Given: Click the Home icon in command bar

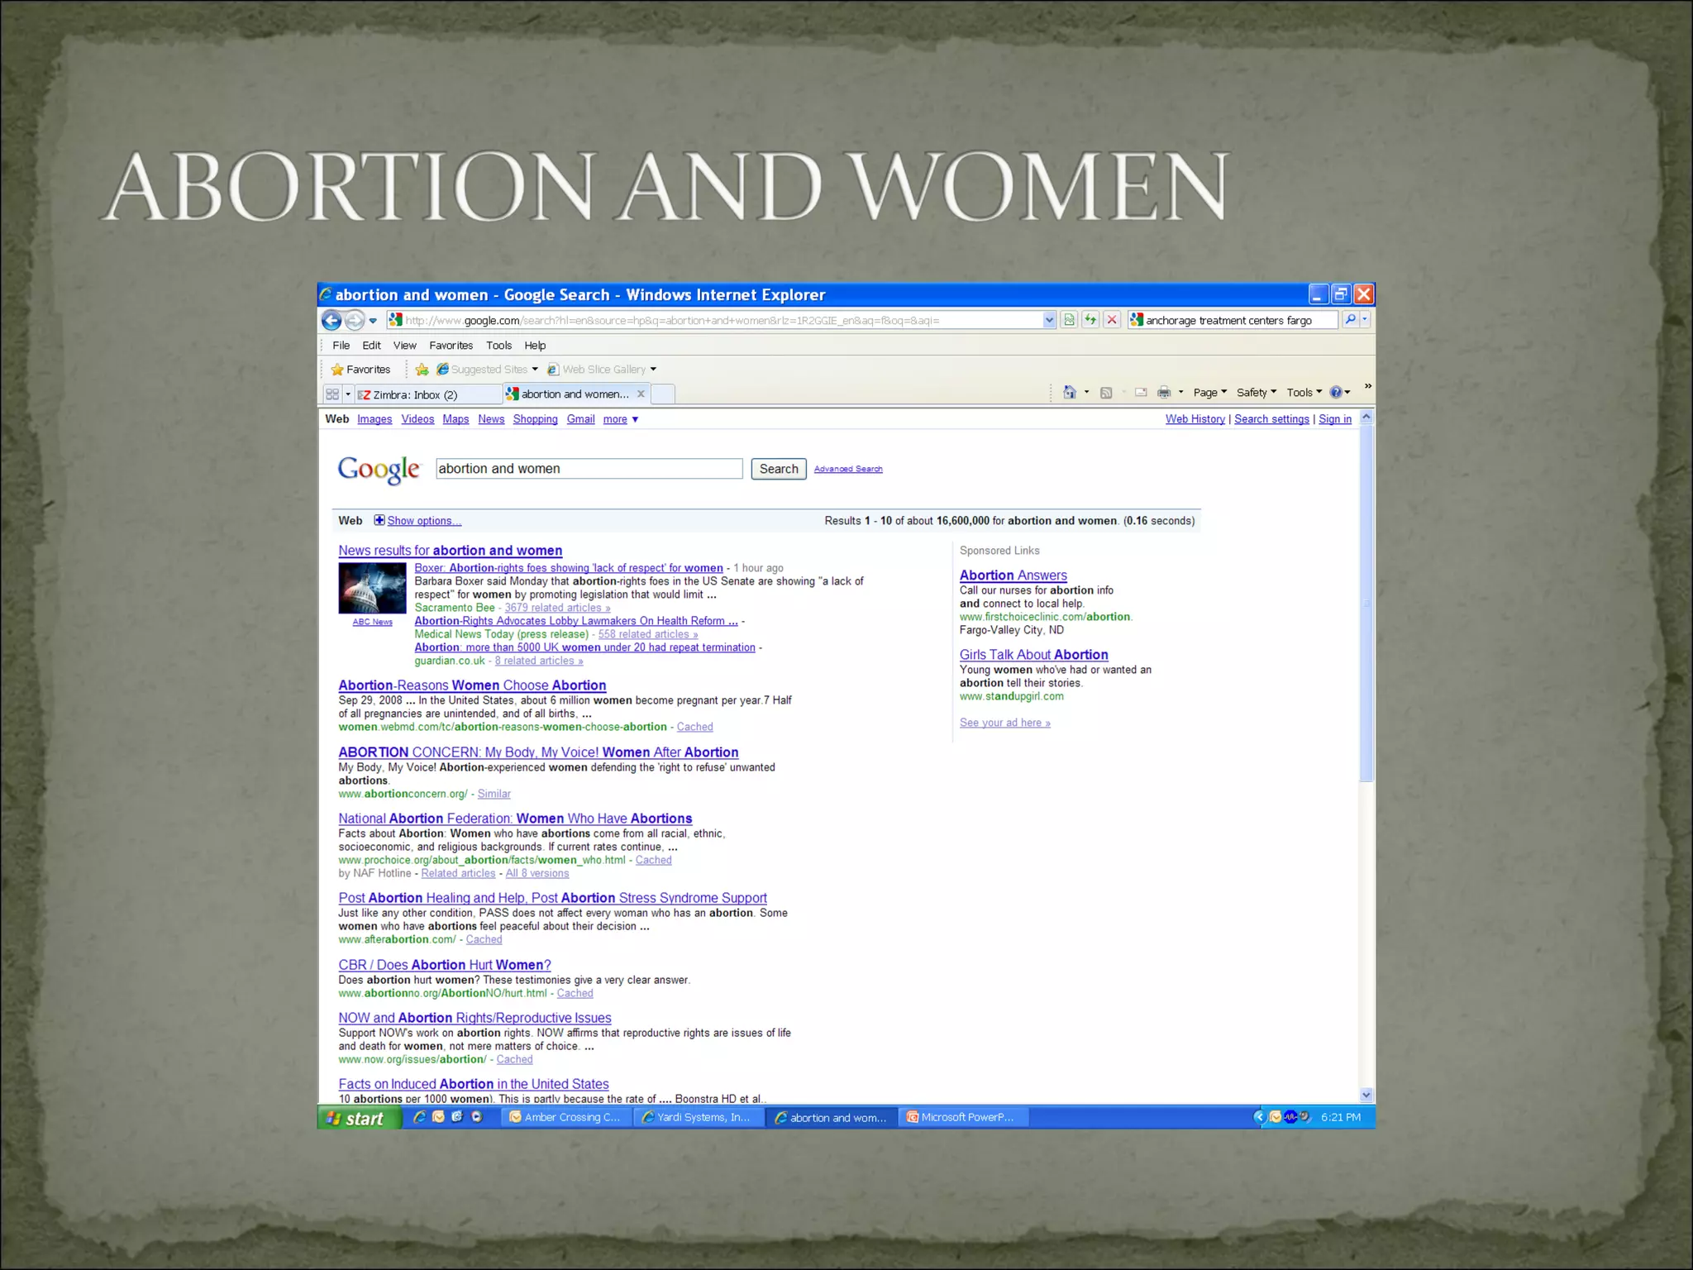Looking at the screenshot, I should (1070, 393).
